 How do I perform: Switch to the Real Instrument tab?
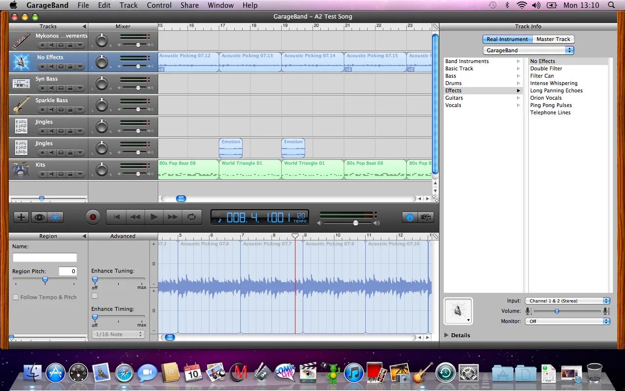pos(507,39)
